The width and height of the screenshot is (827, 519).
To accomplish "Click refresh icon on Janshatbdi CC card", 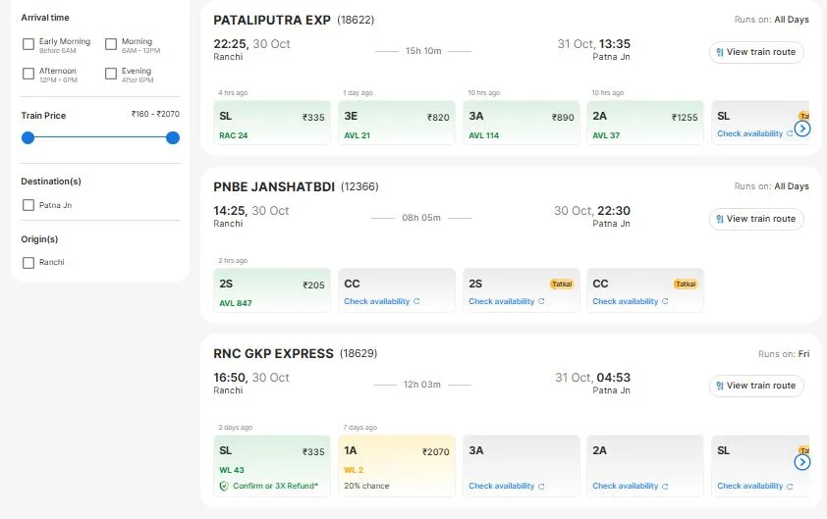I will (x=416, y=301).
